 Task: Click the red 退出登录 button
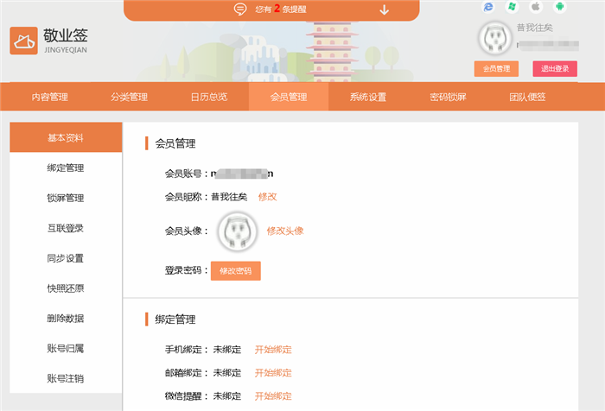555,68
